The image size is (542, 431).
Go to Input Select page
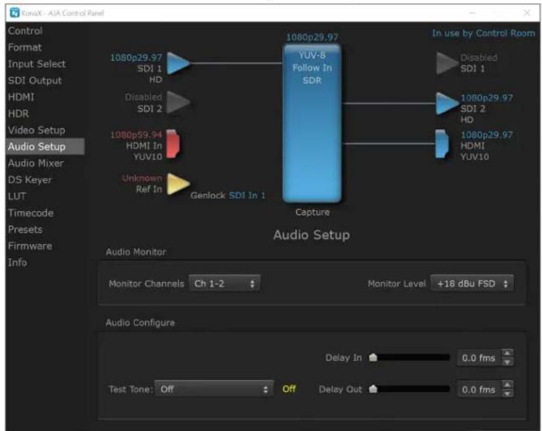37,64
